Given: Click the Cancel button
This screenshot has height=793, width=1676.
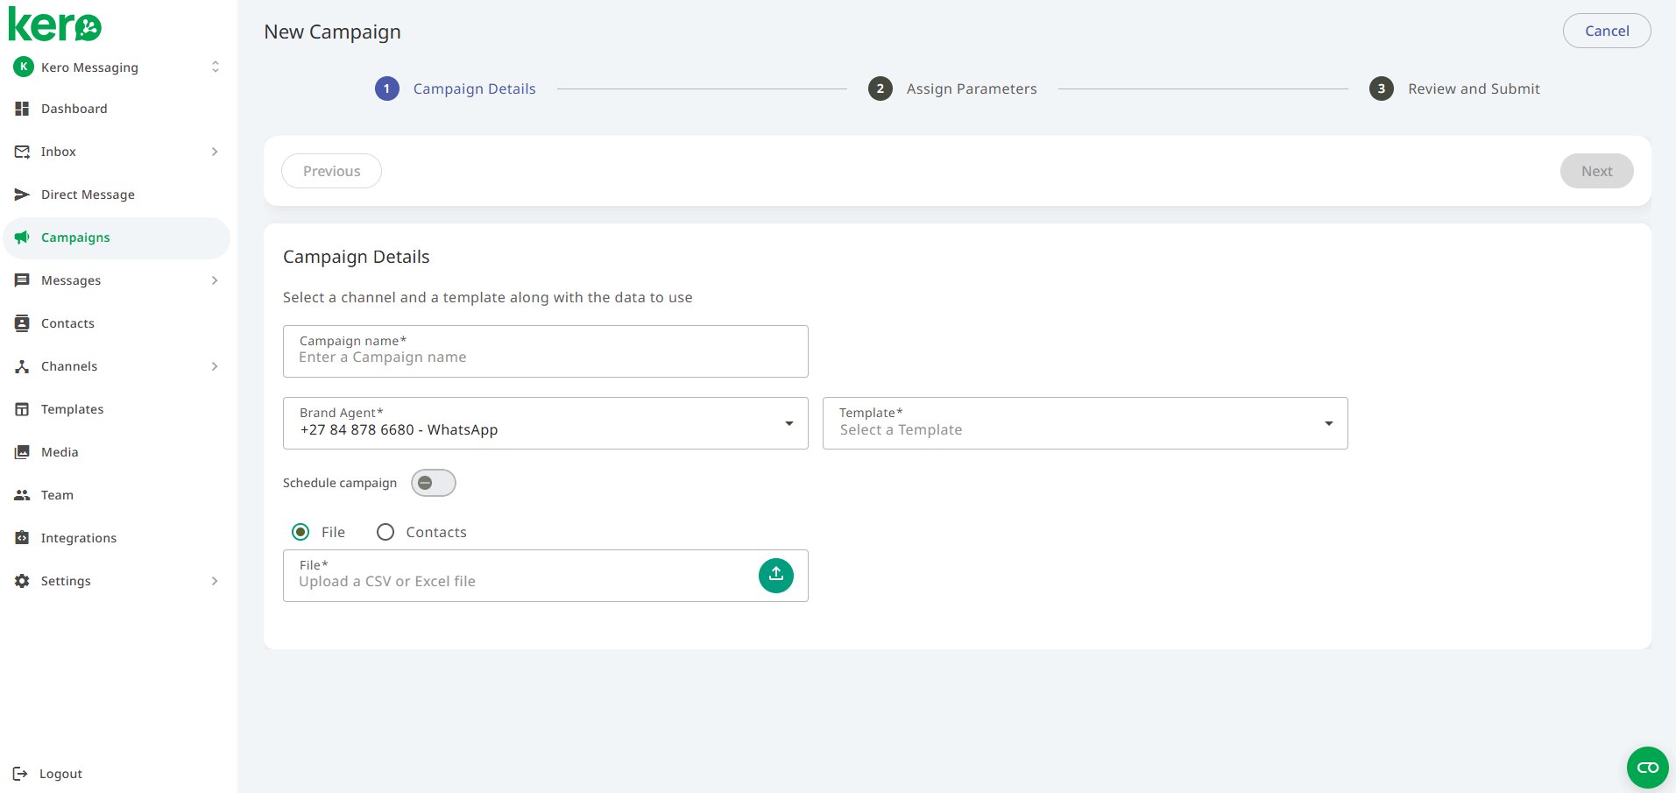Looking at the screenshot, I should [x=1607, y=31].
